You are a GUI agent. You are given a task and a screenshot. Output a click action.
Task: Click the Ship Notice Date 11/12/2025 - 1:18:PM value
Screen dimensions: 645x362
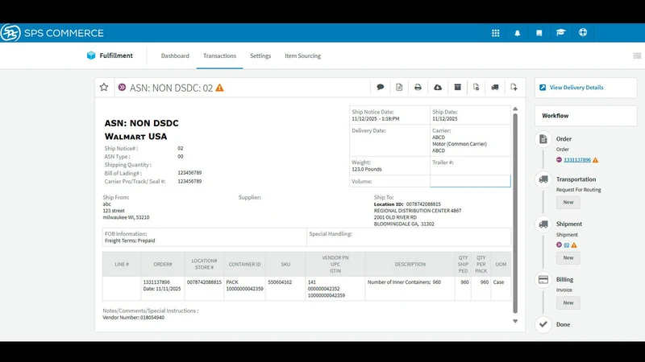pyautogui.click(x=376, y=118)
